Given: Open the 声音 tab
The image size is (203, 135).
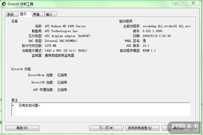Looking at the screenshot, I should pos(38,14).
